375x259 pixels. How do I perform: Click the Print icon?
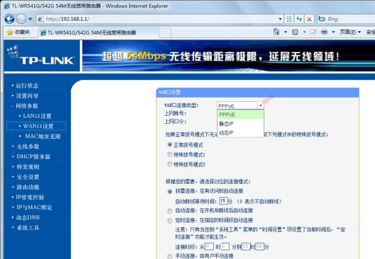point(324,32)
